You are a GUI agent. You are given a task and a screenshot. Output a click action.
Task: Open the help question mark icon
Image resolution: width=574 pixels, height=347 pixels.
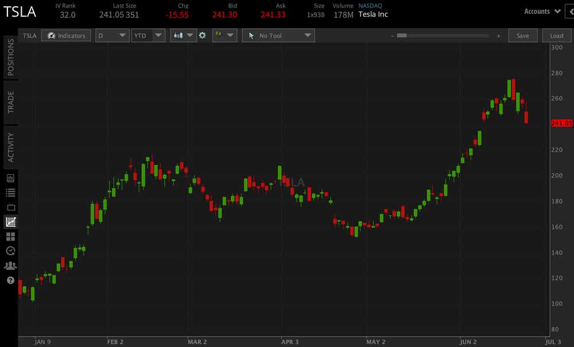point(10,280)
